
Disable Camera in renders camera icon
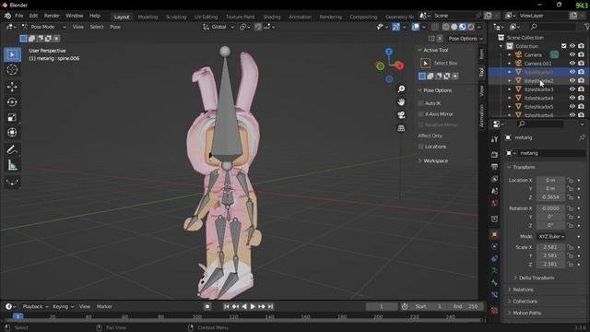(x=582, y=54)
